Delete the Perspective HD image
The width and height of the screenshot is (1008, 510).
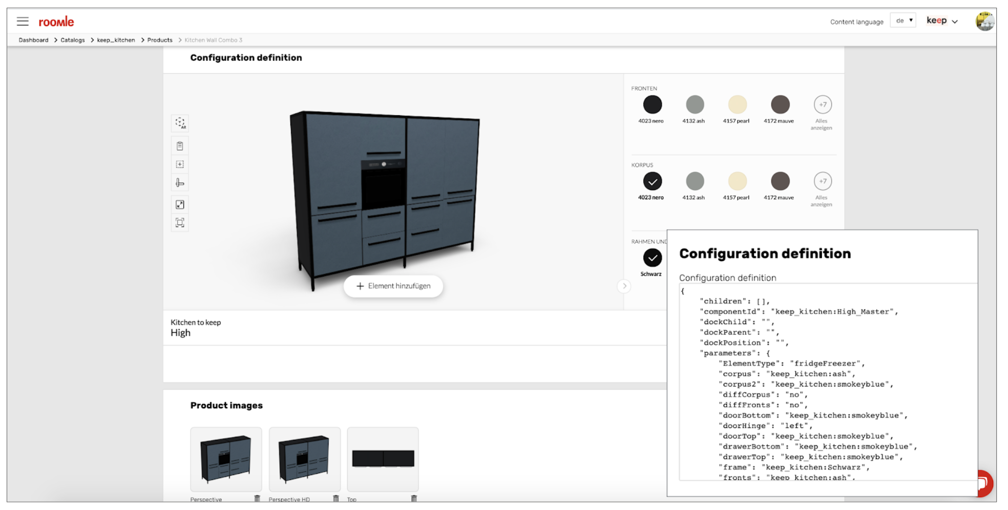coord(336,499)
